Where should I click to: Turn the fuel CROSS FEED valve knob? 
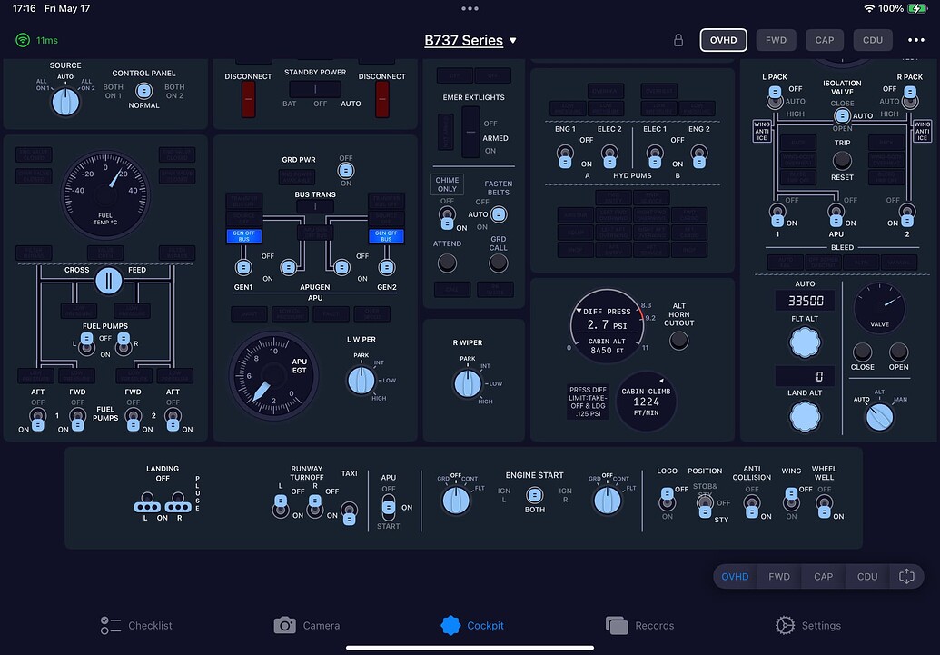click(x=109, y=281)
